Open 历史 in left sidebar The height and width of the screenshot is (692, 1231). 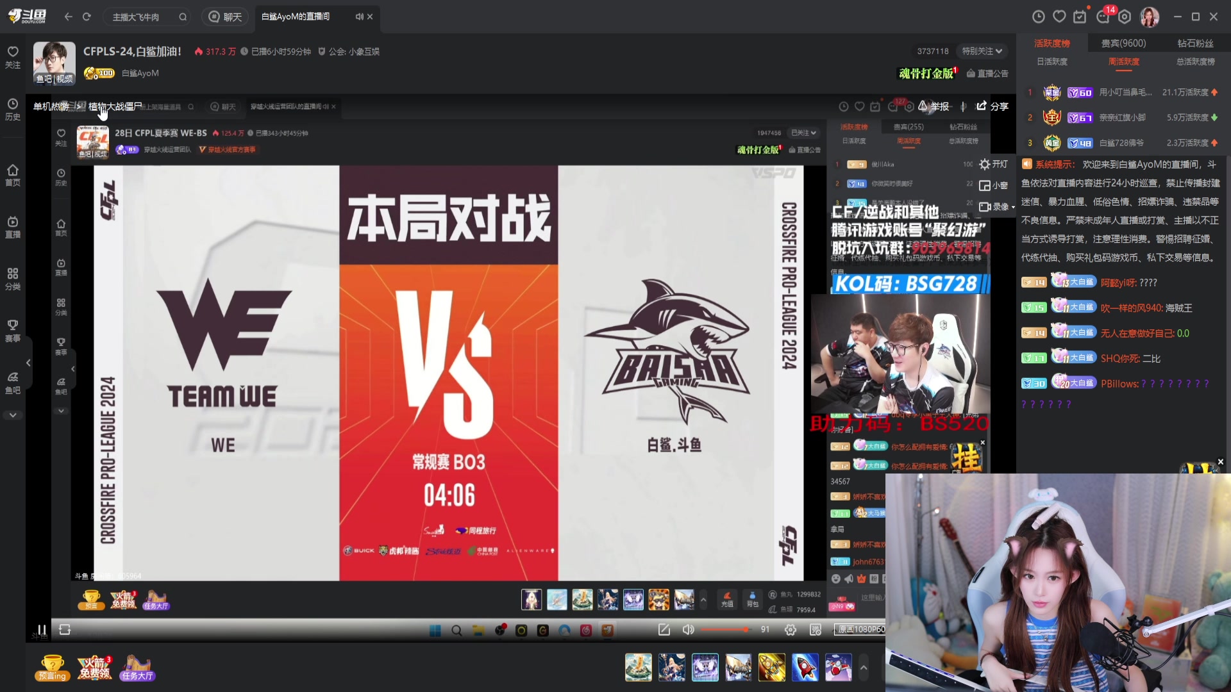(x=13, y=110)
